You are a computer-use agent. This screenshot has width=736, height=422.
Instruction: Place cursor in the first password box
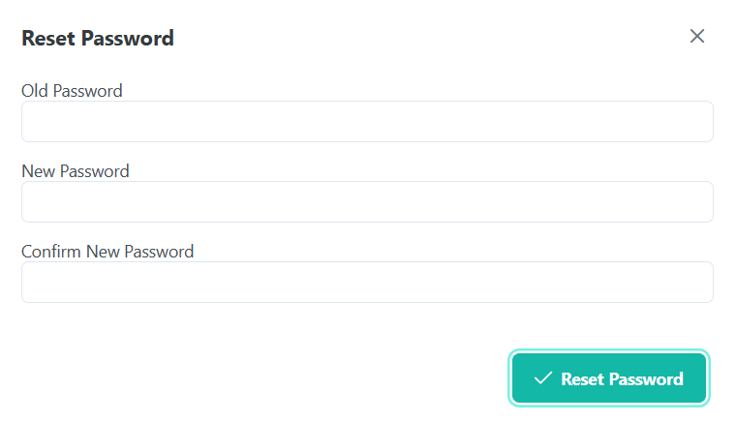367,121
